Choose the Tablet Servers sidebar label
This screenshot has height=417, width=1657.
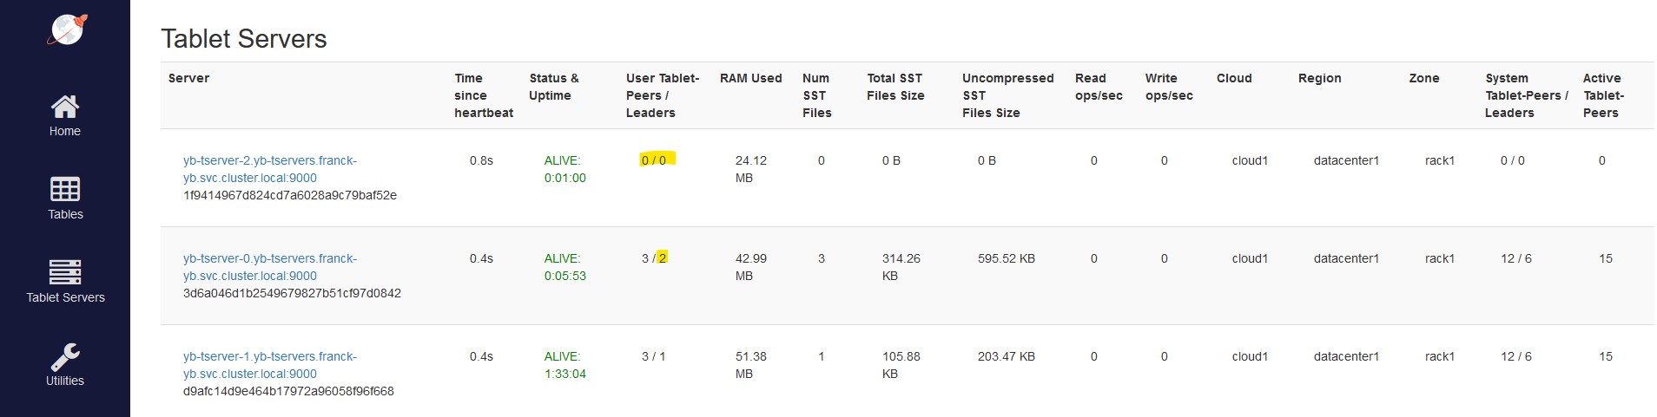point(65,297)
